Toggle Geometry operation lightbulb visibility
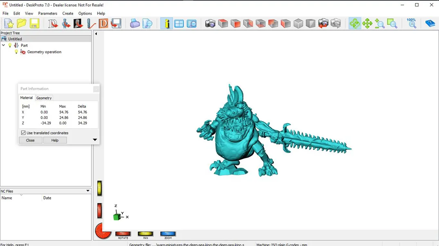 (x=16, y=52)
